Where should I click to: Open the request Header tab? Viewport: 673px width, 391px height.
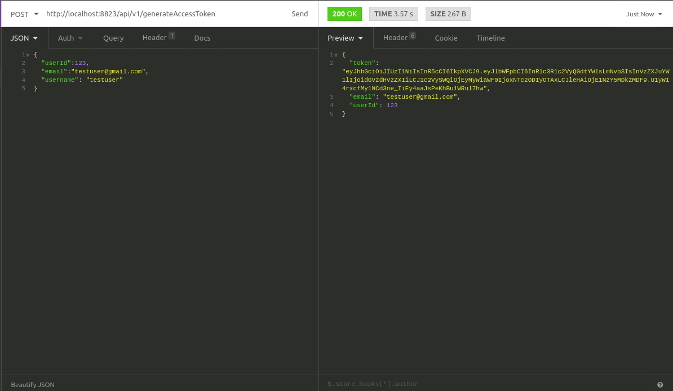154,38
